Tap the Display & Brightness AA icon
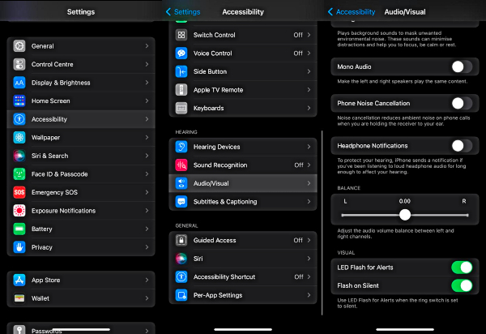486x334 pixels. pyautogui.click(x=19, y=83)
